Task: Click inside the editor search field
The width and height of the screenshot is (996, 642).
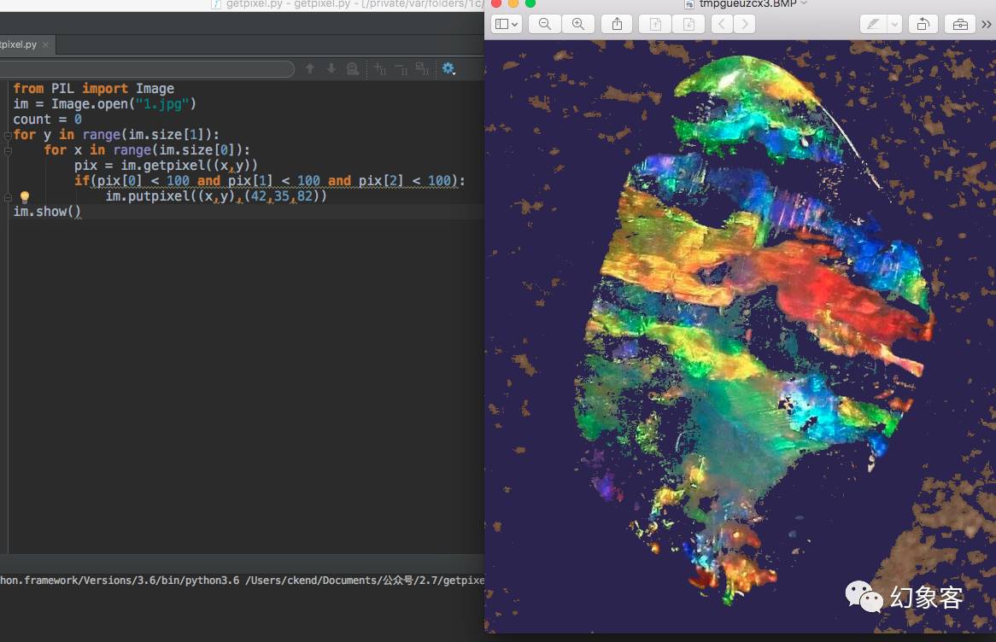Action: (x=145, y=69)
